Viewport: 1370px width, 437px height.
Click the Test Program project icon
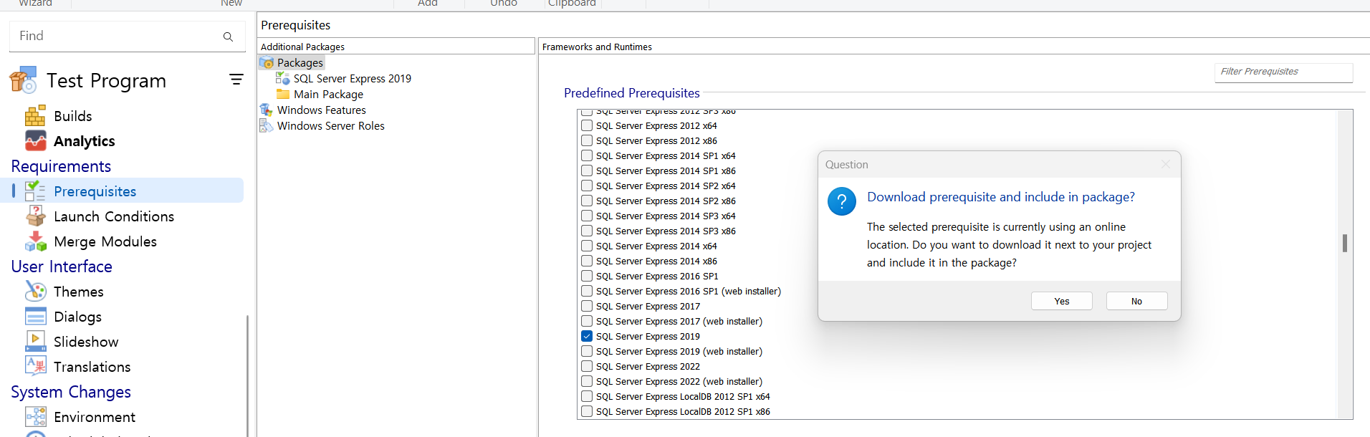pyautogui.click(x=23, y=80)
